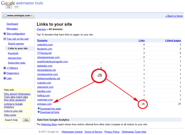This screenshot has width=185, height=135.
Task: Expand the Labs section plus icon
Action: [x=5, y=78]
